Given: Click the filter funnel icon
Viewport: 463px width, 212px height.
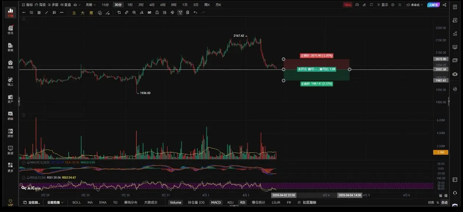Looking at the screenshot, I should (x=180, y=12).
